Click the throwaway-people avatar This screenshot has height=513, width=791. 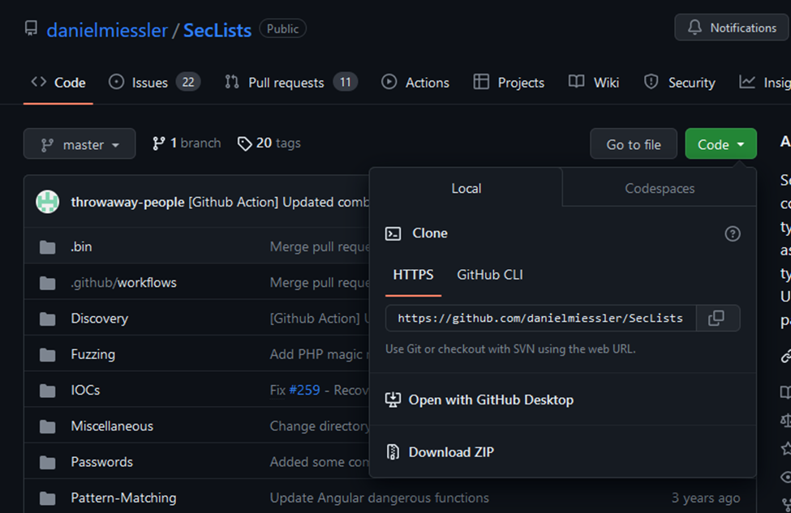click(x=47, y=202)
